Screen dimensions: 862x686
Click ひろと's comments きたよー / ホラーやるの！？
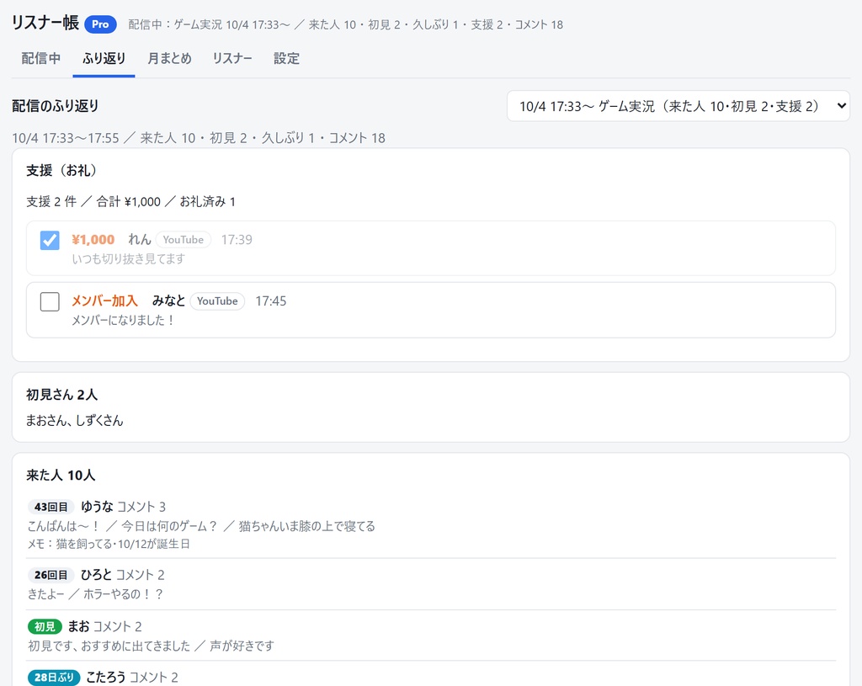click(x=95, y=594)
